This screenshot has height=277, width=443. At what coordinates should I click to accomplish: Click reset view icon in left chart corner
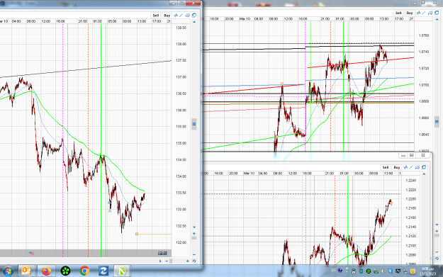pyautogui.click(x=194, y=261)
